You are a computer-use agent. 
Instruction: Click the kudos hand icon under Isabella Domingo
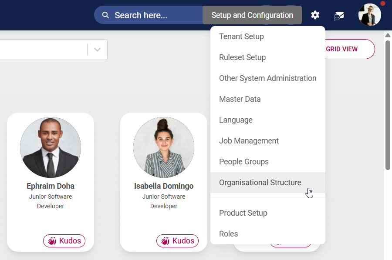166,240
